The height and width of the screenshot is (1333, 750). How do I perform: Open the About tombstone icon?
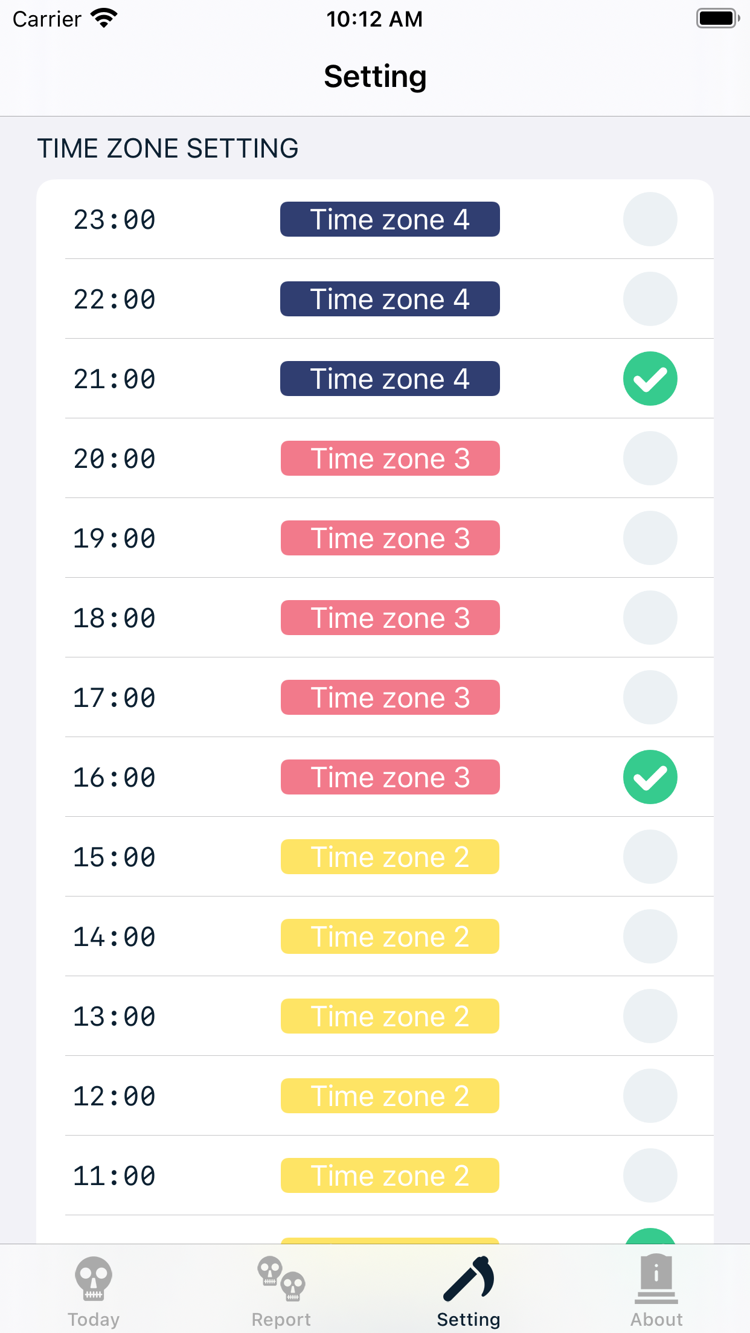[656, 1277]
